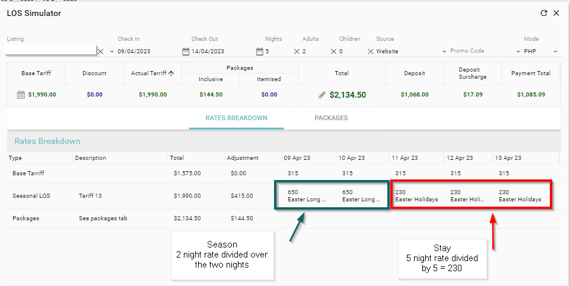Clear the Adults value with its X icon

pyautogui.click(x=333, y=52)
